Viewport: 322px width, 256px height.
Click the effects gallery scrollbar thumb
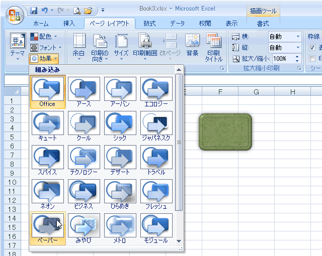tap(179, 143)
